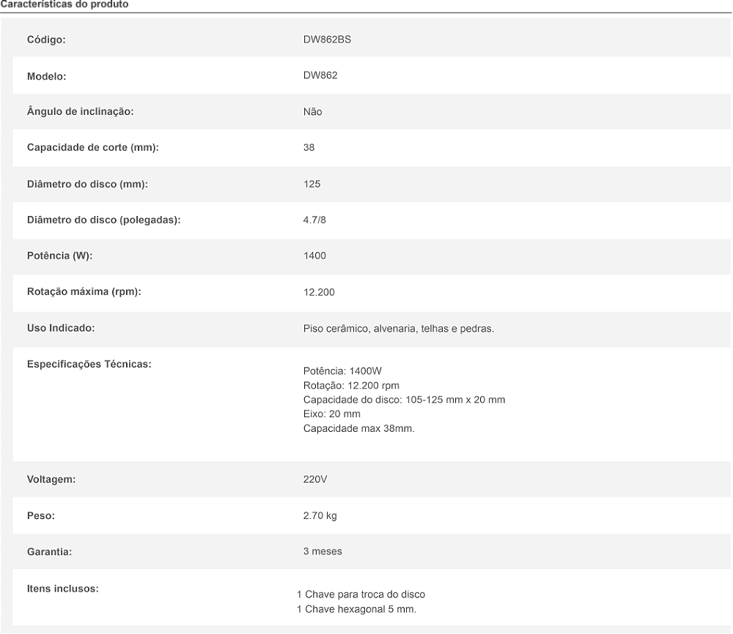
Task: Click the Capacidade de corte (mm) label
Action: [x=93, y=147]
